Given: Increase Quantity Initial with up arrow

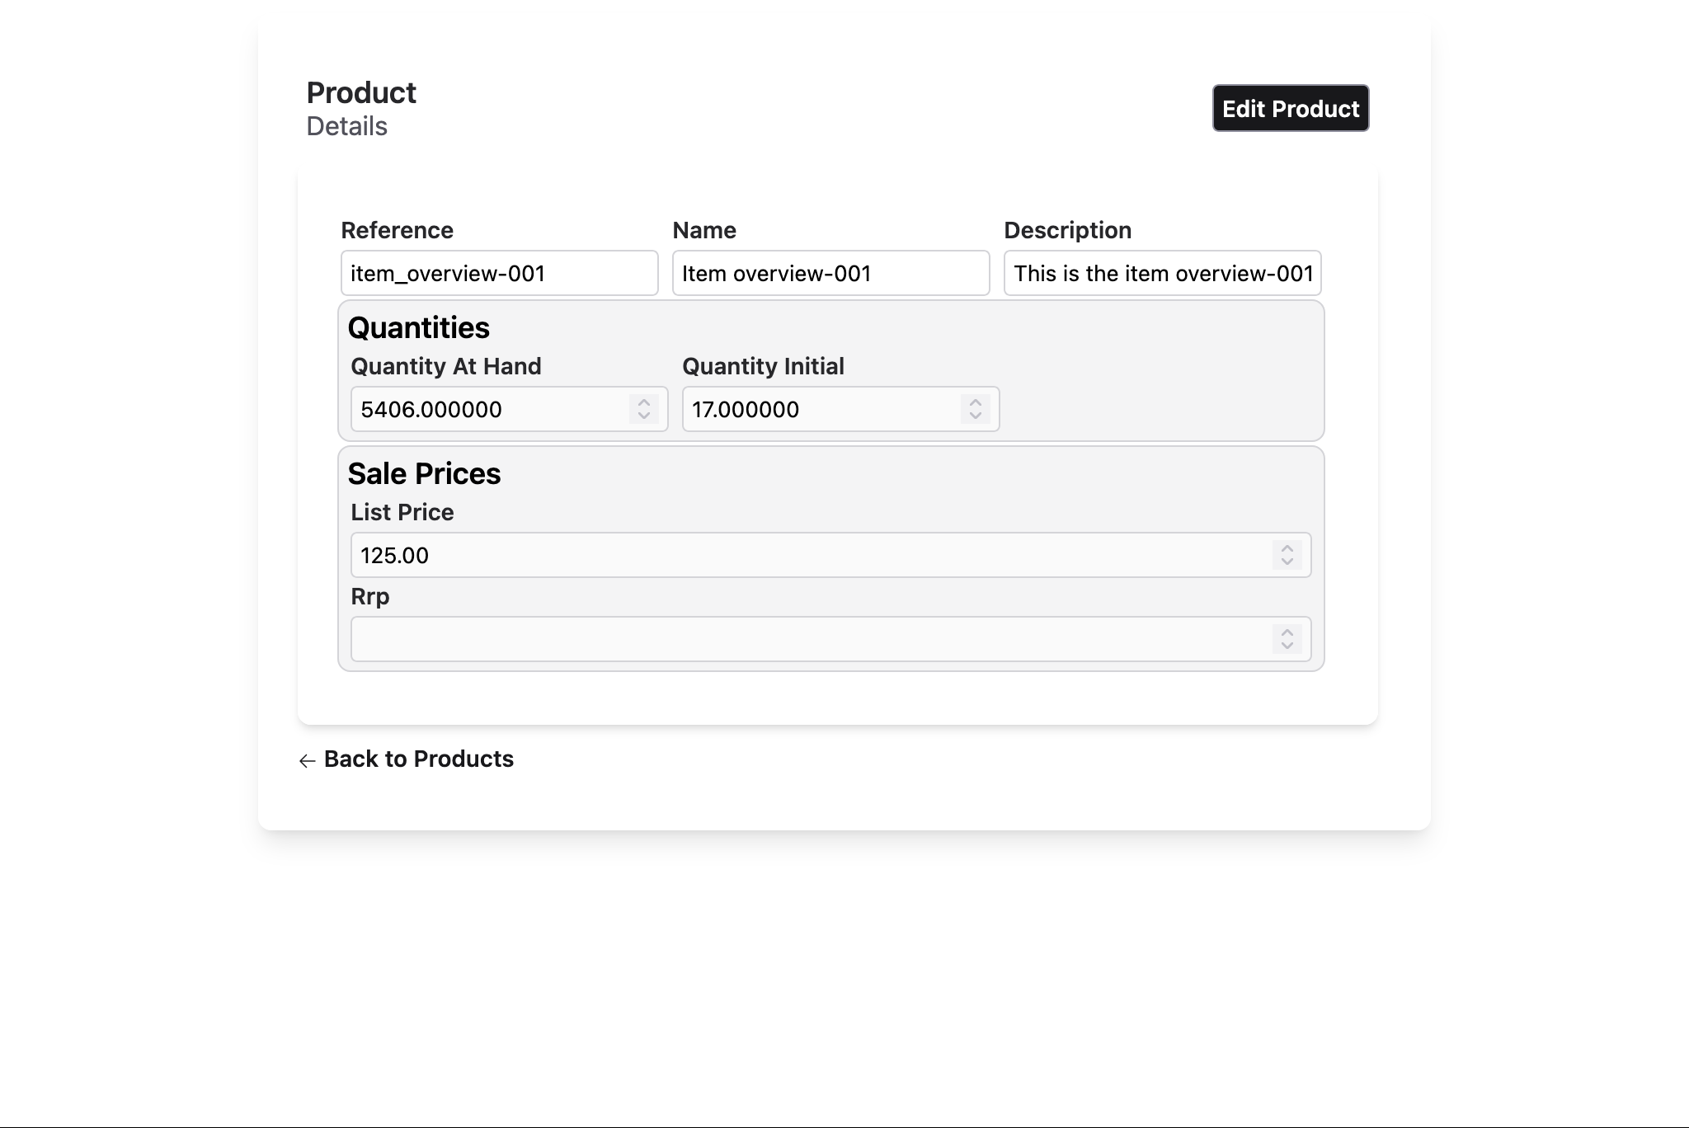Looking at the screenshot, I should pyautogui.click(x=975, y=402).
